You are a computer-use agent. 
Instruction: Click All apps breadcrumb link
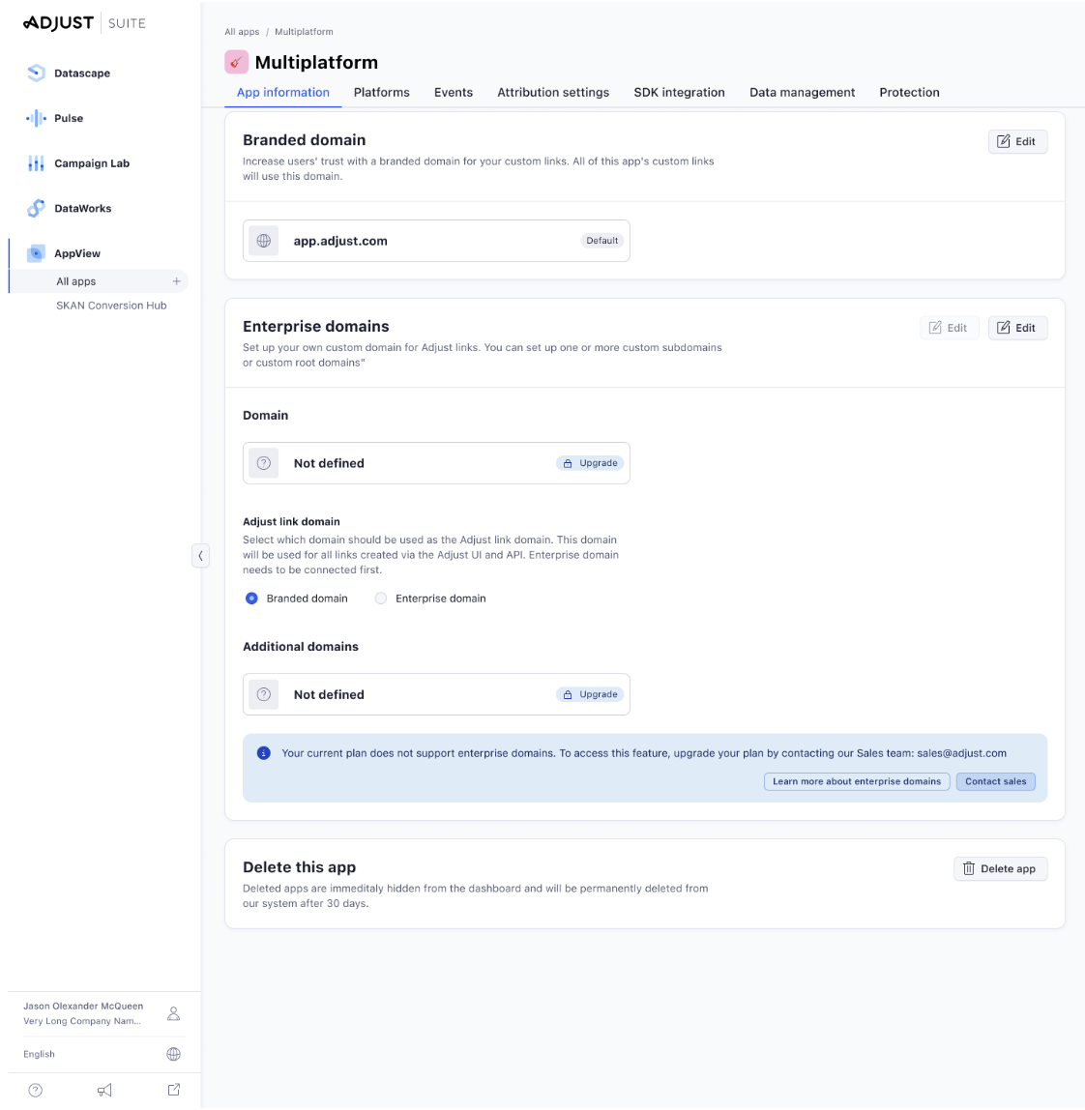(x=242, y=32)
